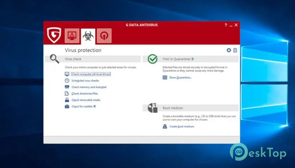The image size is (295, 168).
Task: Select Create boot medium link
Action: pos(182,126)
